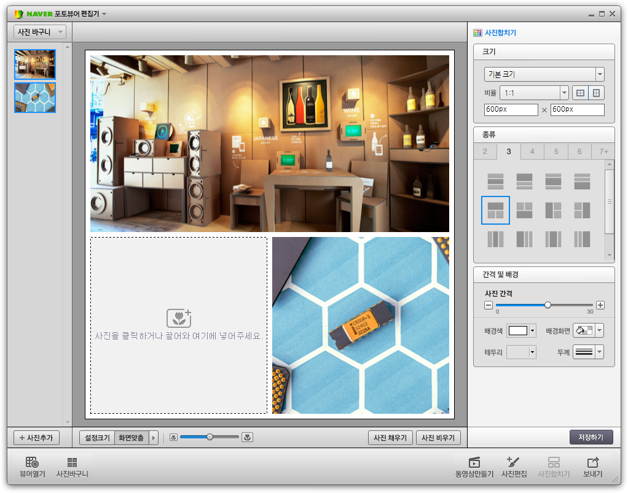
Task: Open 보내기 share option
Action: click(x=593, y=467)
